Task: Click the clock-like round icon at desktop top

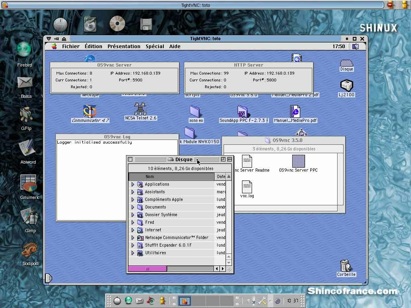Action: (60, 24)
